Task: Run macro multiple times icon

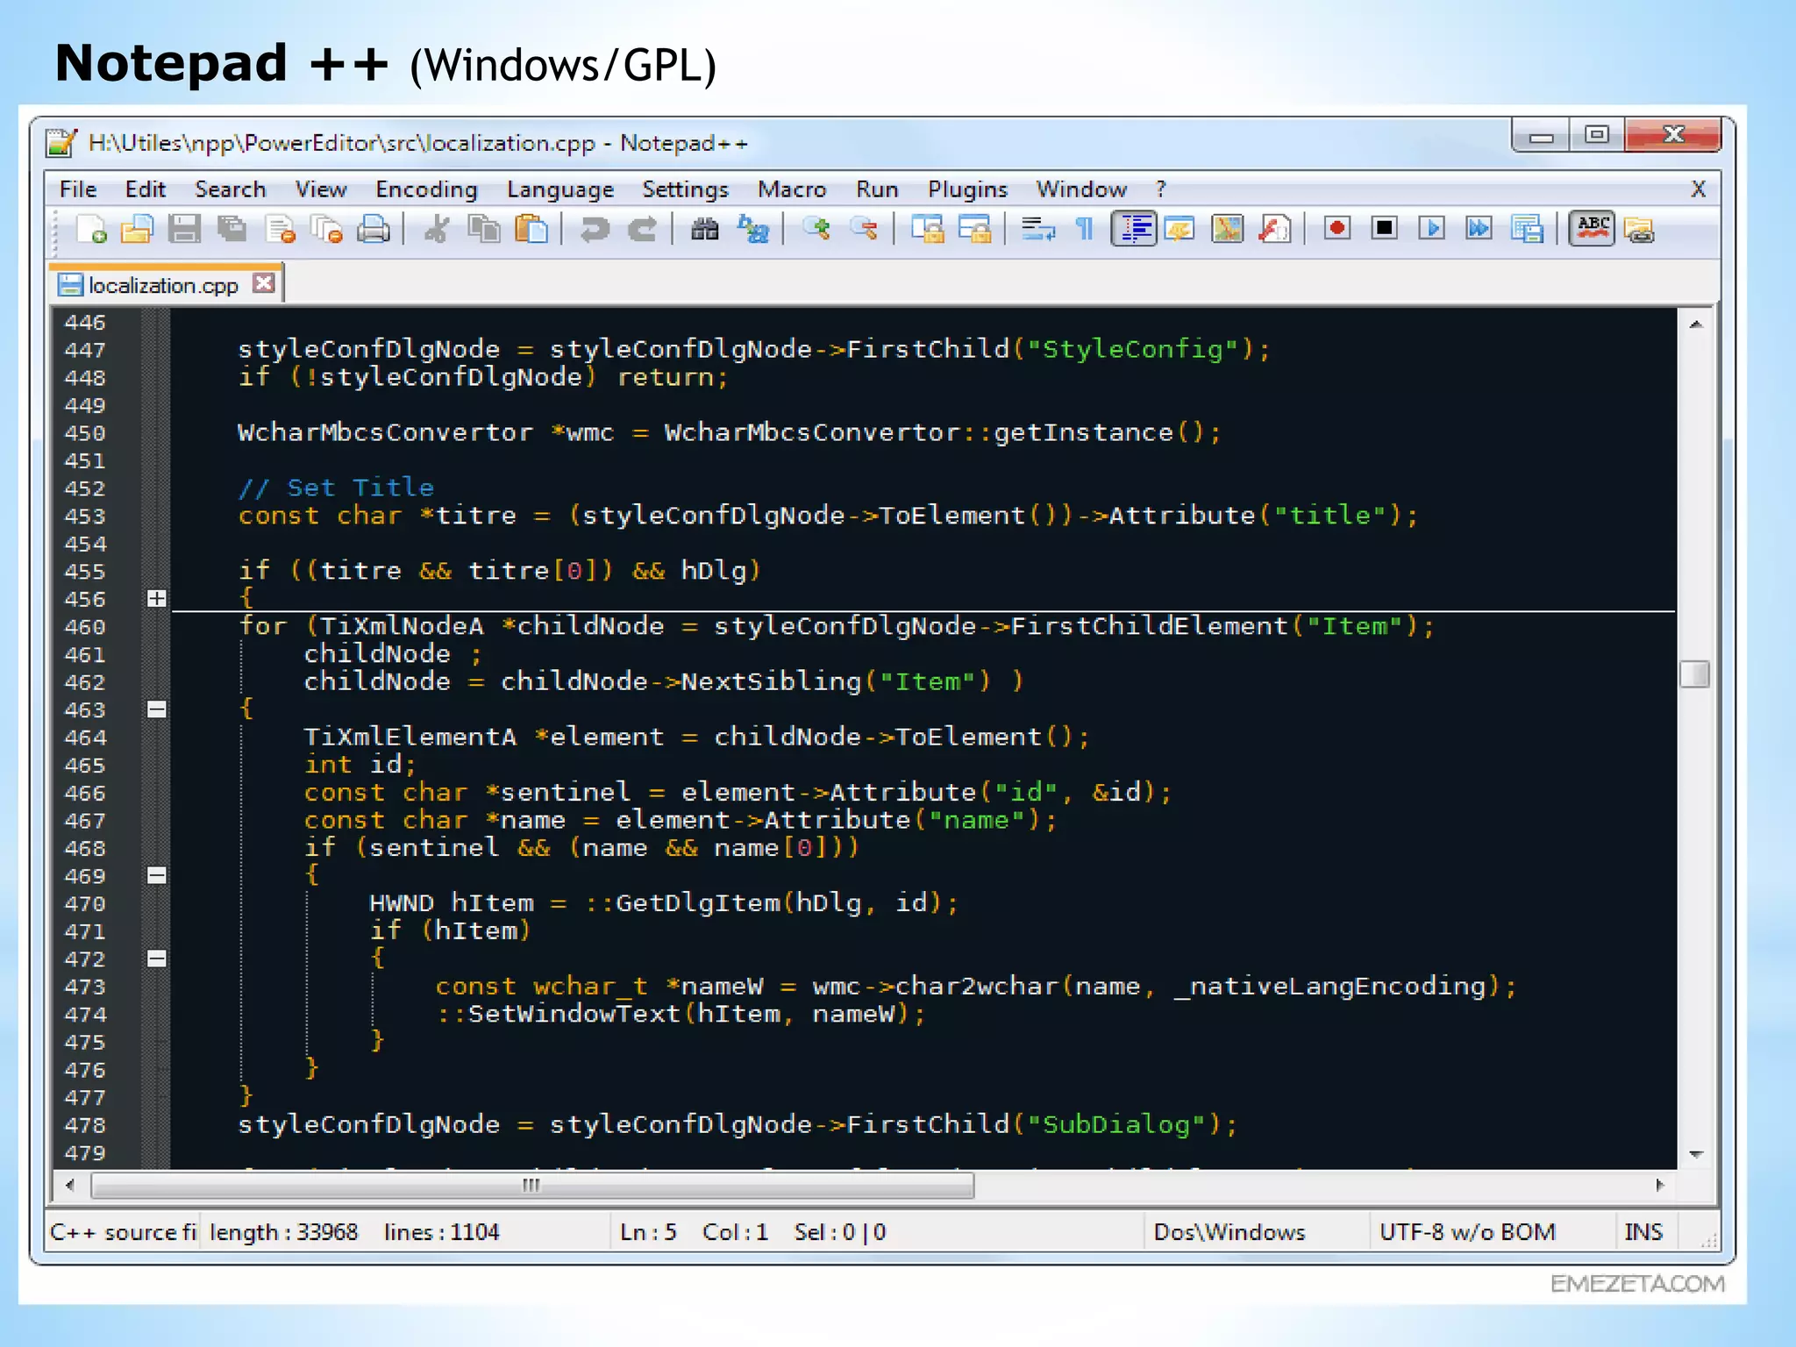Action: pos(1479,230)
